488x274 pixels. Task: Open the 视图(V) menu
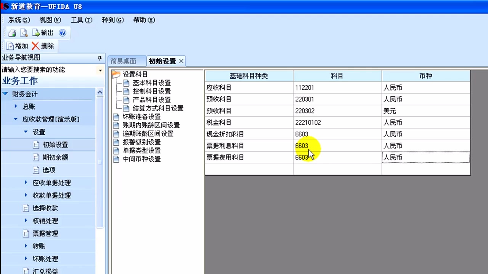pos(50,20)
